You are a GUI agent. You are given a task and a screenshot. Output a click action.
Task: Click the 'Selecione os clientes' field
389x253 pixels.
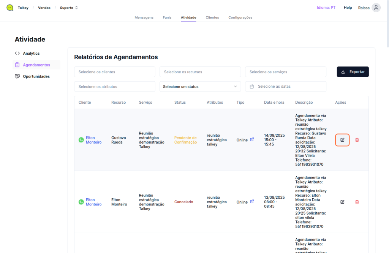114,72
